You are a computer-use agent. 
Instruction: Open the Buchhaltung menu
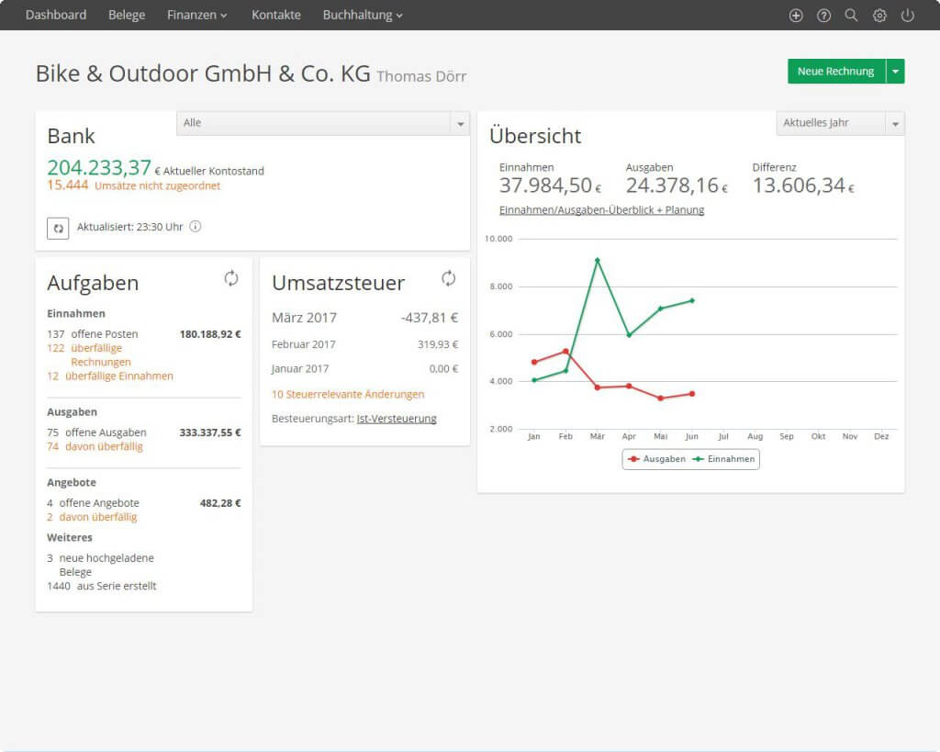tap(362, 15)
